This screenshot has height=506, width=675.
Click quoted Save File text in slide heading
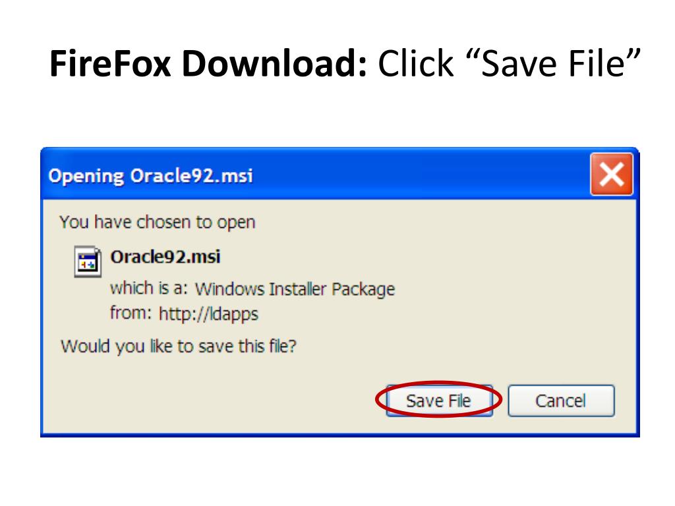554,63
